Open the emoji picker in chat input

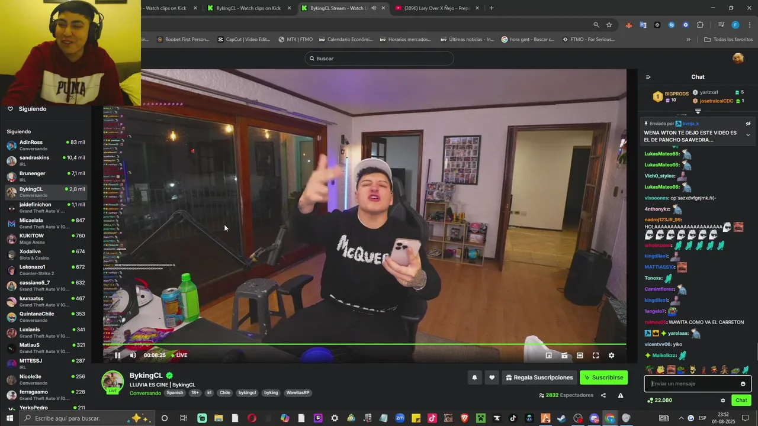coord(743,383)
